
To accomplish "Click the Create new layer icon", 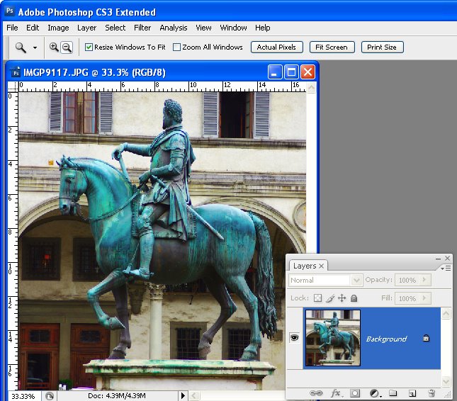I will tap(412, 394).
